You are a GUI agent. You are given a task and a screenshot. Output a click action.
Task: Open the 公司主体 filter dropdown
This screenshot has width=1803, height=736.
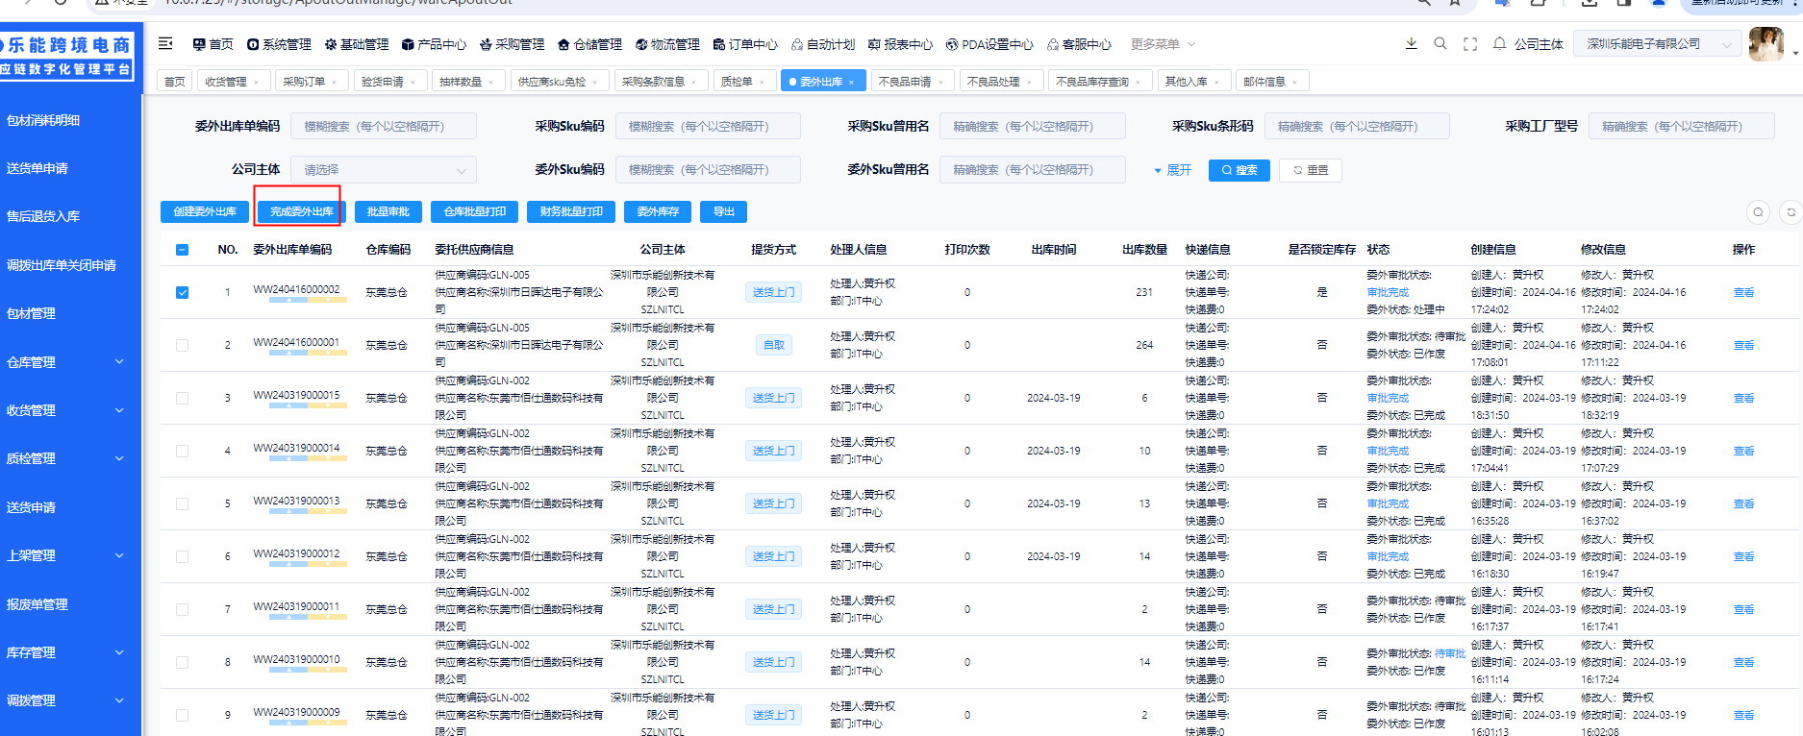384,170
